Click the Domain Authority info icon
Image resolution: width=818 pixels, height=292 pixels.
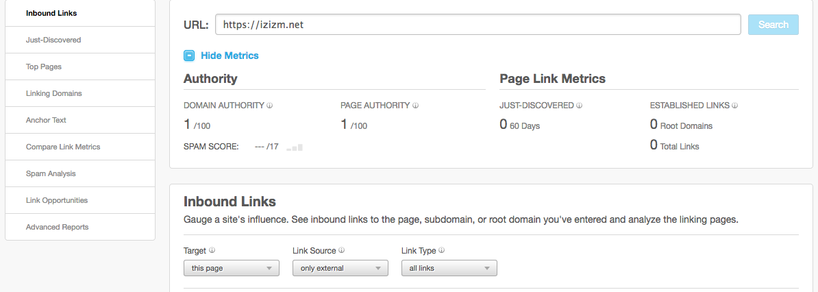click(x=270, y=106)
